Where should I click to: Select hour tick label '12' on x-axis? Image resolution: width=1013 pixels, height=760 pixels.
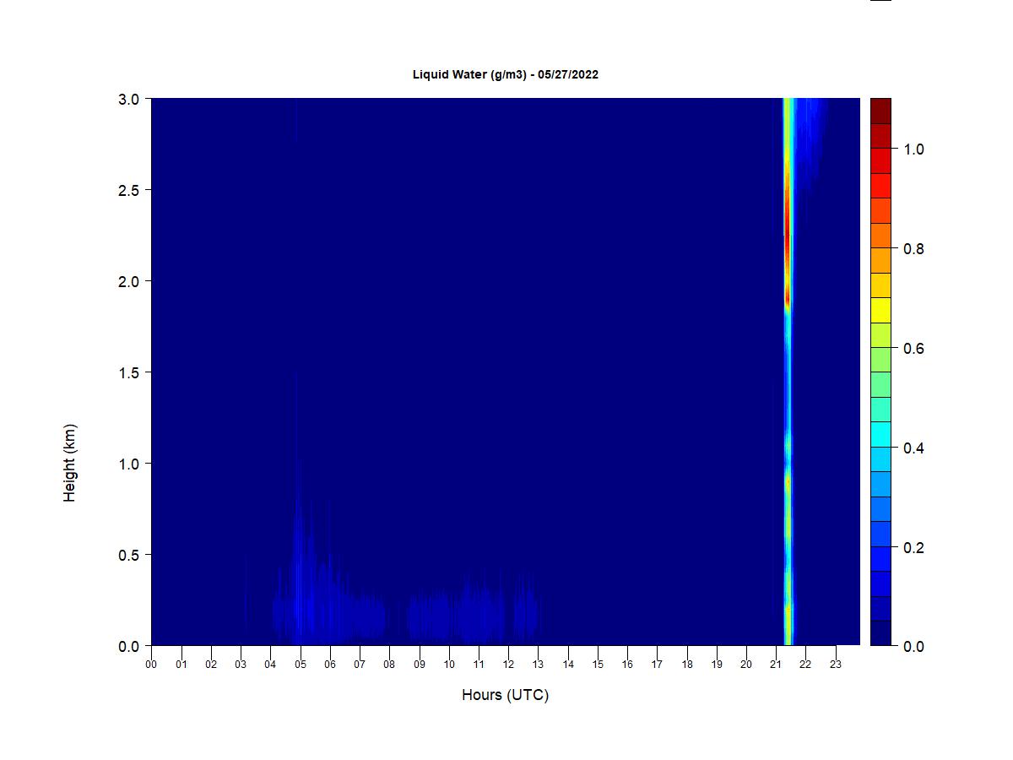(x=508, y=665)
